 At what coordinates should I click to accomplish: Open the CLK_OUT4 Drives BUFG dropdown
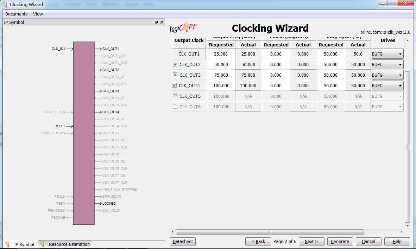click(387, 86)
